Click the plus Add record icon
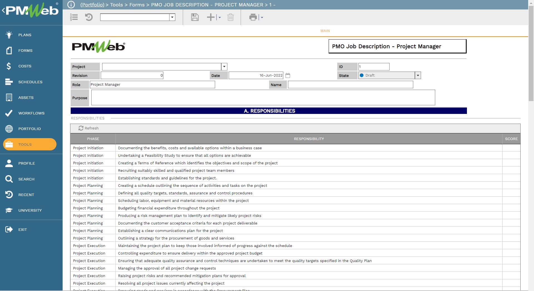 tap(211, 17)
